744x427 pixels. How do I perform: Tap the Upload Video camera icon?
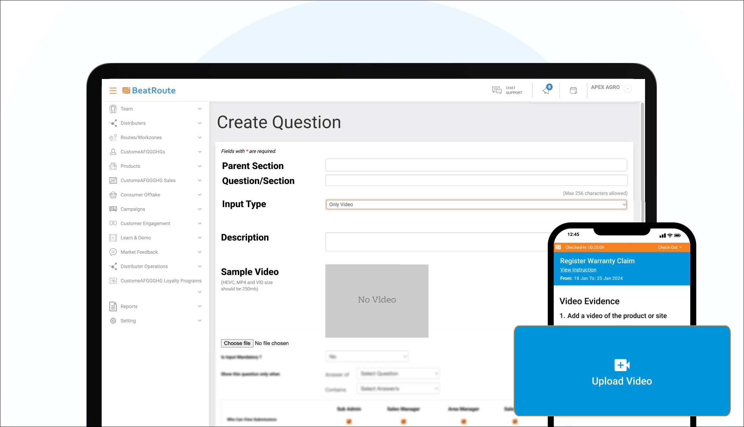[622, 365]
